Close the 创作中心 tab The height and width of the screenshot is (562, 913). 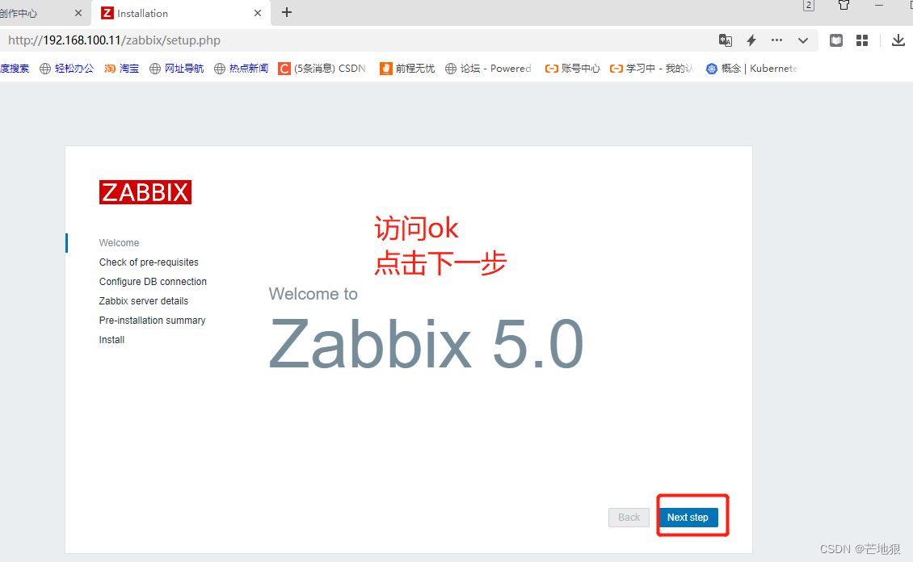(78, 13)
